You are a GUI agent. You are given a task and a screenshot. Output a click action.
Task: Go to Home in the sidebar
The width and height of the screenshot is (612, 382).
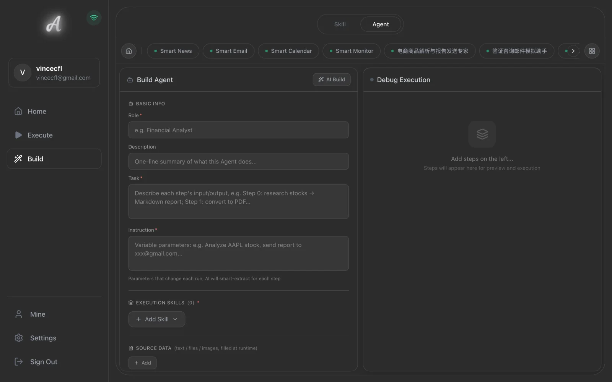click(54, 112)
